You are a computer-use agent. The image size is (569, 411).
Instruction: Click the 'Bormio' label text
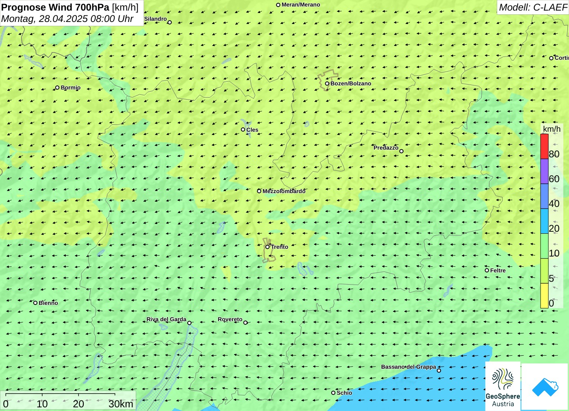pyautogui.click(x=71, y=87)
